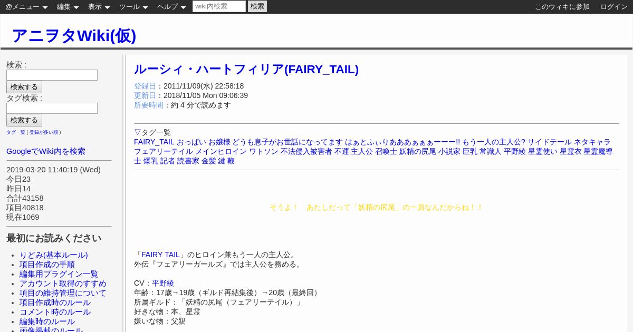This screenshot has height=332, width=633.
Task: Open the 鍵 tag
Action: coord(222,161)
